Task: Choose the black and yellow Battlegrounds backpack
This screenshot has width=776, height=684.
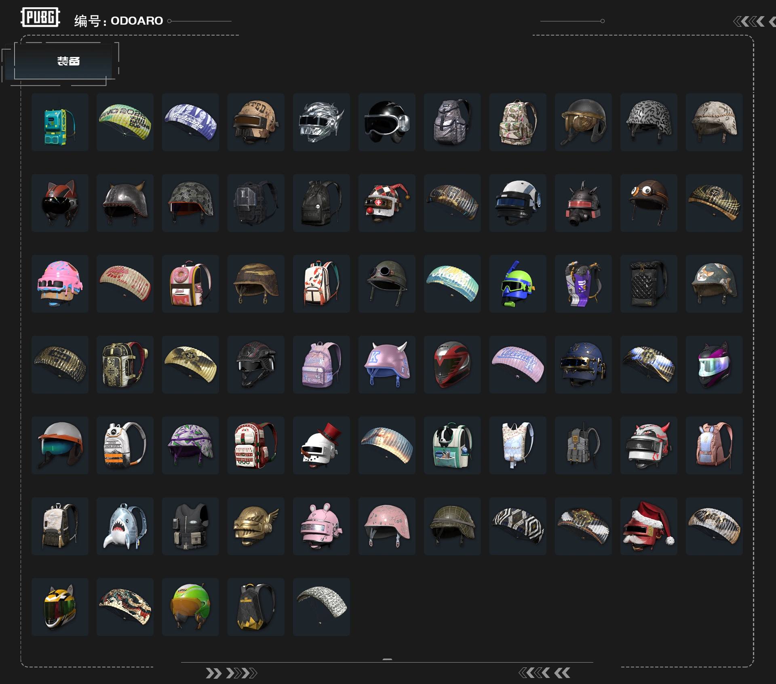Action: (256, 607)
